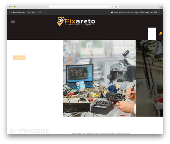The height and width of the screenshot is (144, 170).
Task: Open a new browser tab
Action: (x=161, y=7)
